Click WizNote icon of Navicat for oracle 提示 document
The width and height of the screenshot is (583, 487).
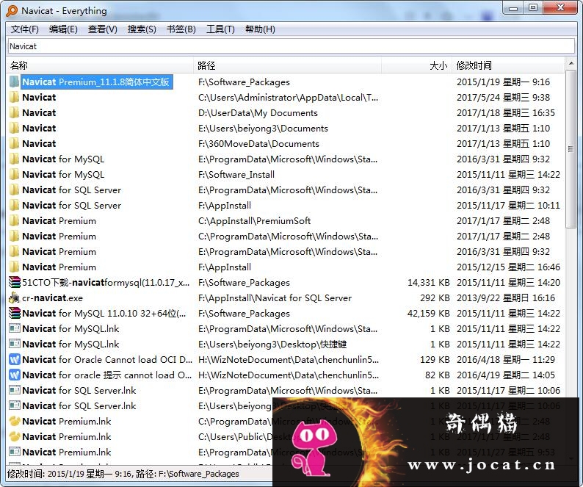14,375
